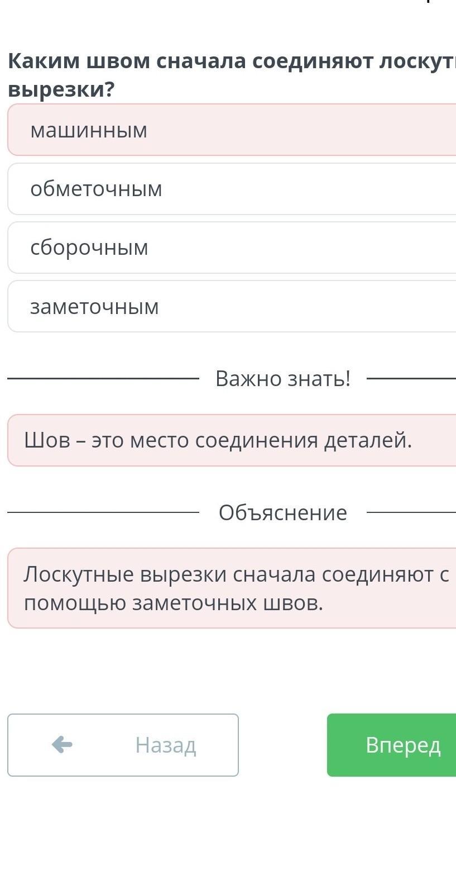Click the divider line right of Важно знать!

(x=411, y=379)
